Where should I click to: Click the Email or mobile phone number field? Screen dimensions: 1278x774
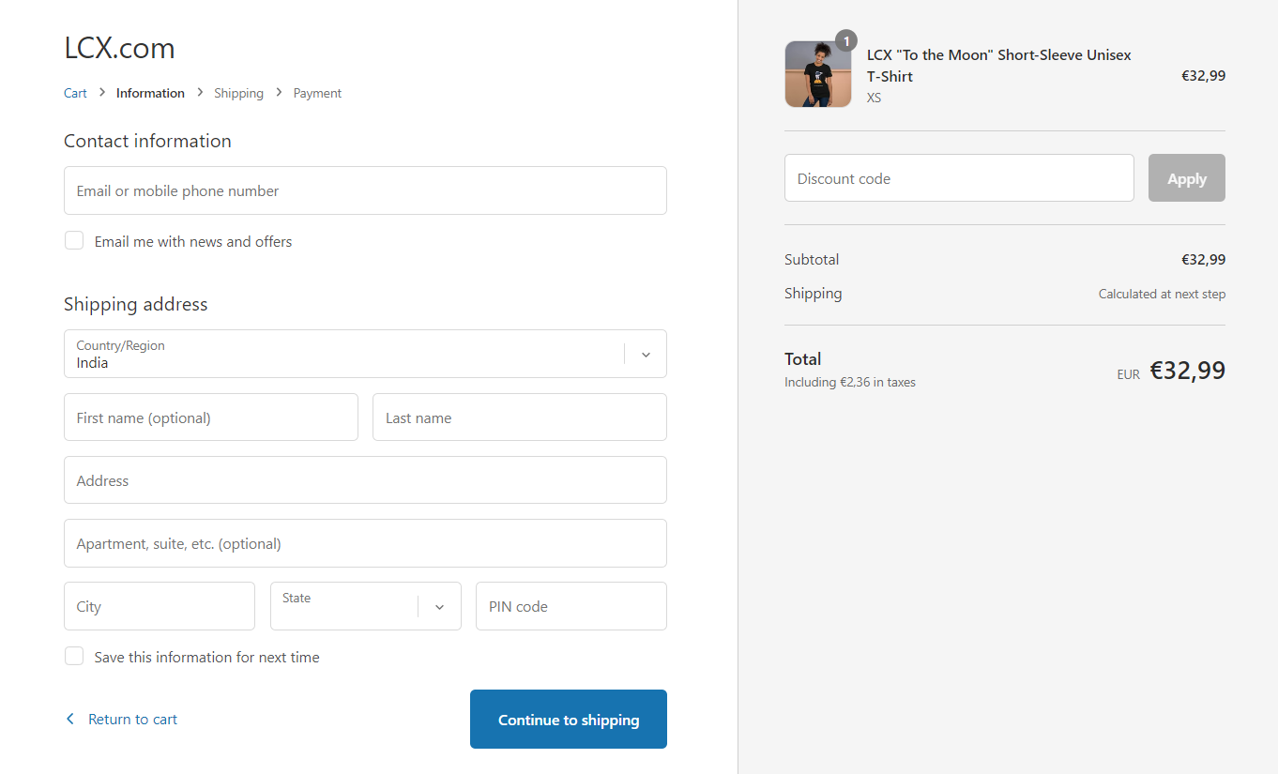tap(365, 190)
